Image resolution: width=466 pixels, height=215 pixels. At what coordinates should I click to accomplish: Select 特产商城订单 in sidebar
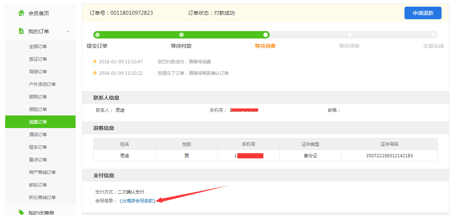(43, 172)
